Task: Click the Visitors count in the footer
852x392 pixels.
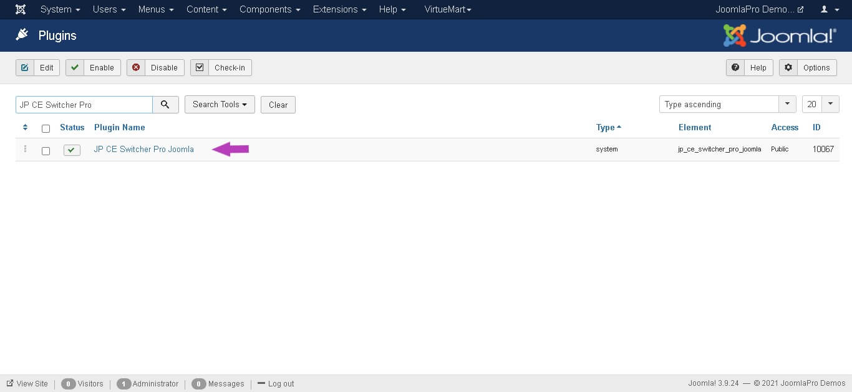Action: click(x=82, y=384)
